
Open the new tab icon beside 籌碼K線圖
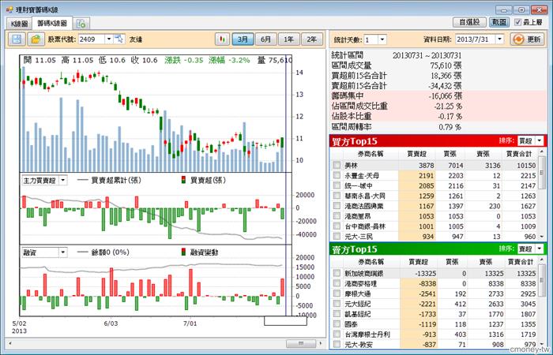tap(81, 24)
